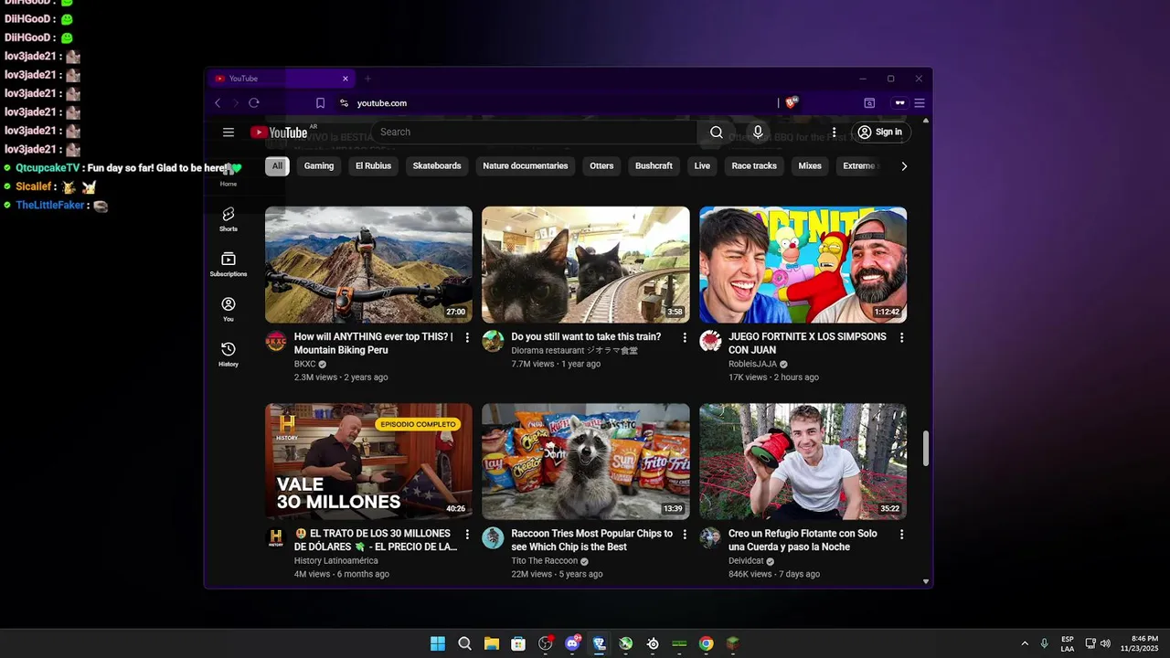Open options for Refugio Flotante video
1170x658 pixels.
tap(901, 535)
